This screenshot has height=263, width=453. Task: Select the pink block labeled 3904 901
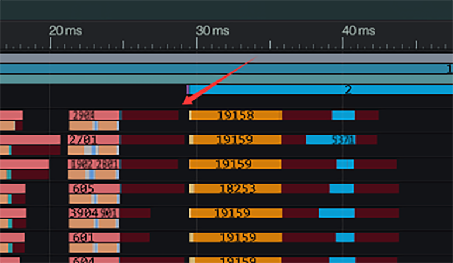coord(94,213)
